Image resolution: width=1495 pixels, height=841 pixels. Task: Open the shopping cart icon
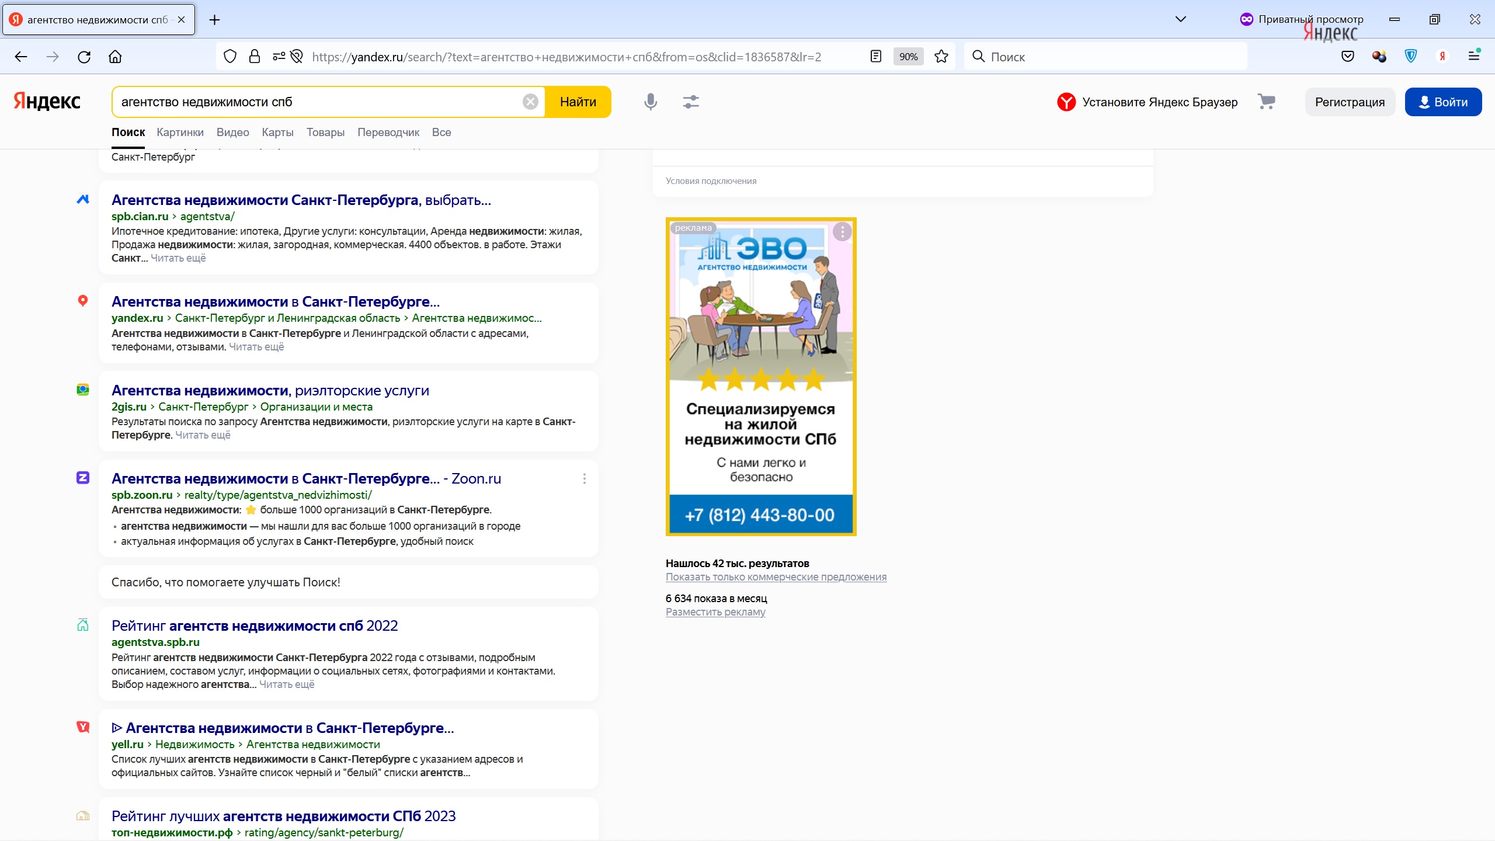1266,102
